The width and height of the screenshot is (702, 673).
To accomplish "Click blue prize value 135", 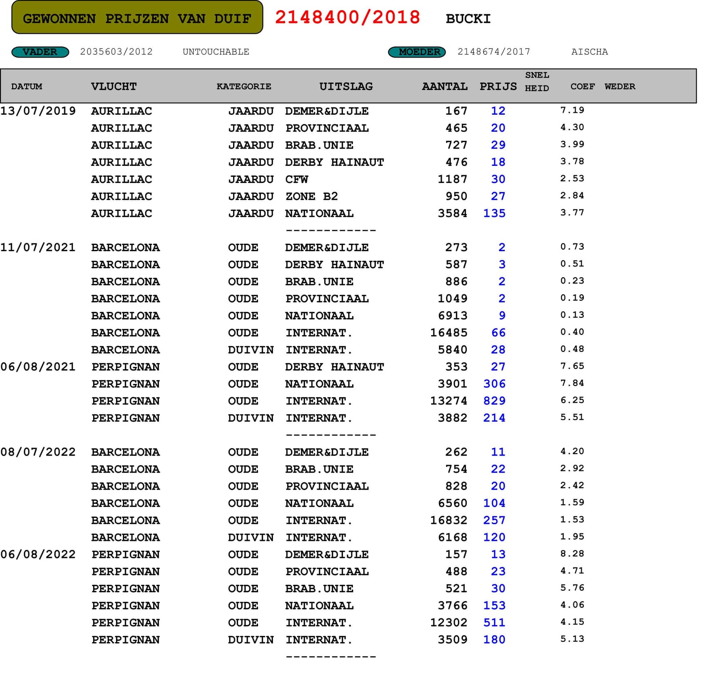I will click(x=494, y=213).
